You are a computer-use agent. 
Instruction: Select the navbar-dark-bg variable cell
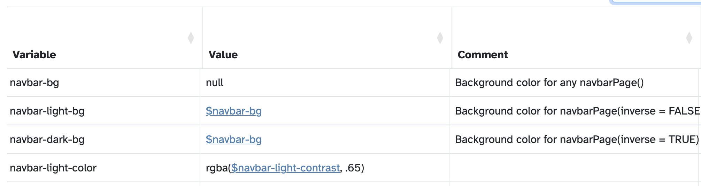pos(47,139)
